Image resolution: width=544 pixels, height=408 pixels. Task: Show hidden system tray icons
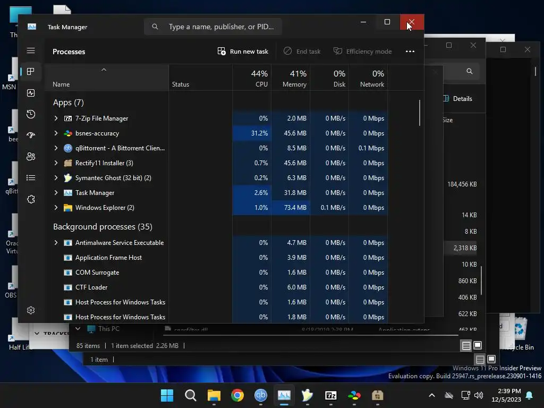(432, 395)
